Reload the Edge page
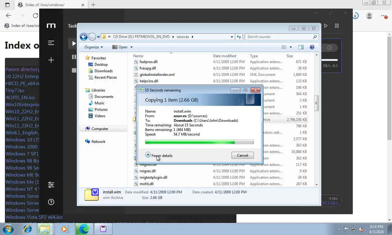392x235 pixels. coord(36,16)
